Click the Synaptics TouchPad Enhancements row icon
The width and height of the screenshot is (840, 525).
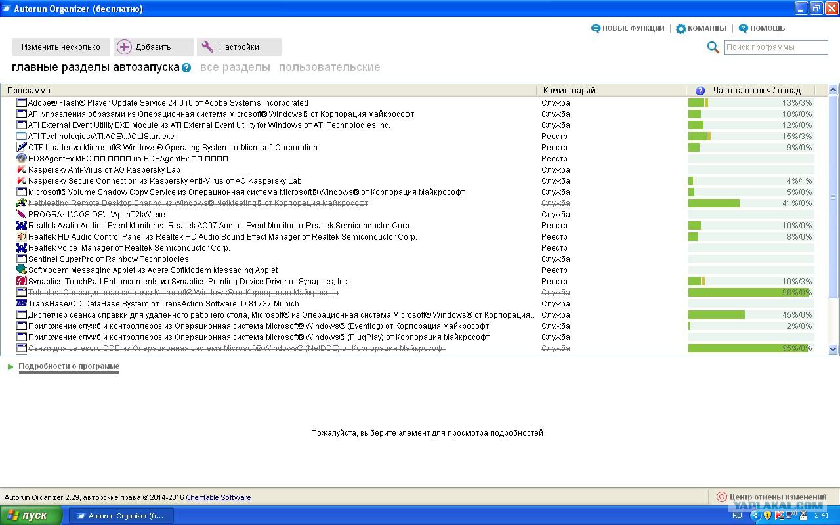click(x=21, y=282)
